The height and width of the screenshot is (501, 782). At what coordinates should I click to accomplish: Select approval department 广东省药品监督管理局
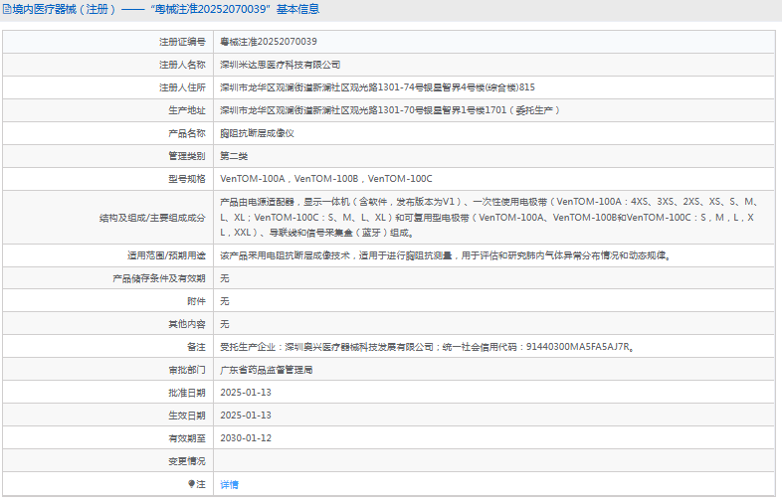click(x=267, y=370)
